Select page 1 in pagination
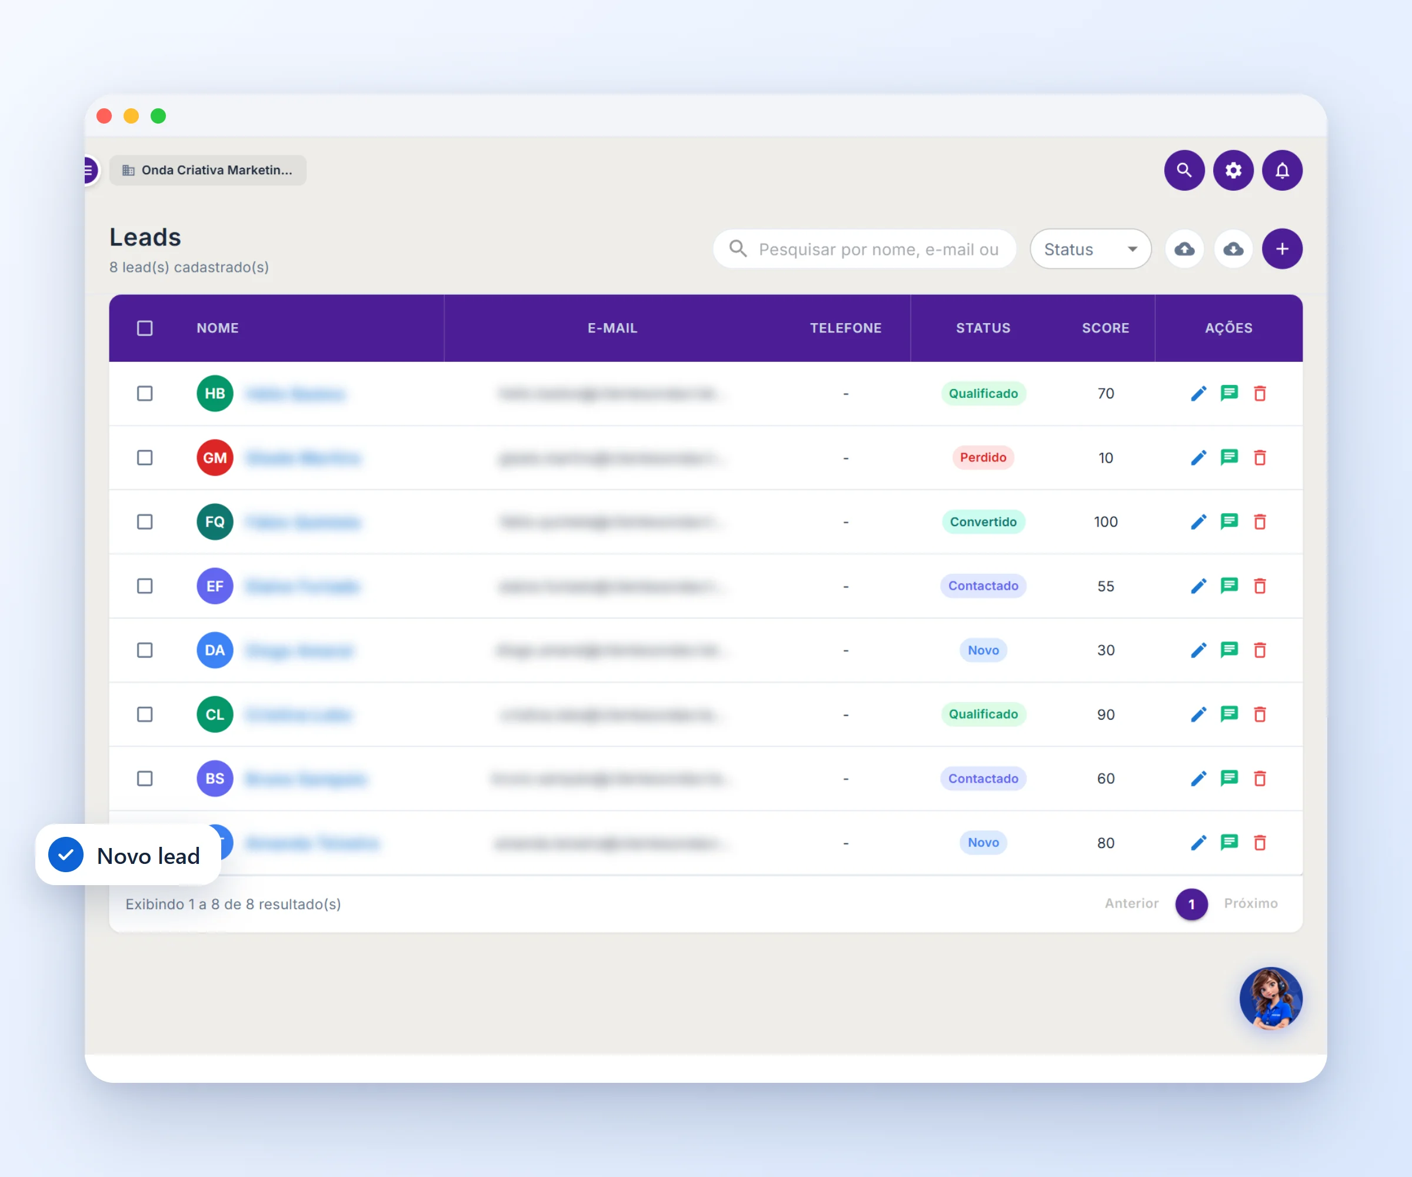 pyautogui.click(x=1191, y=904)
